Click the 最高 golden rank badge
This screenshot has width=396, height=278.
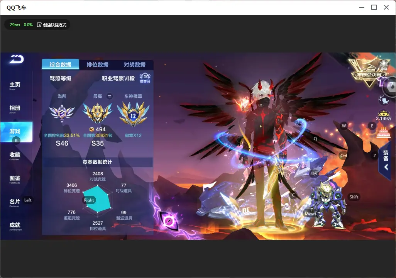tap(98, 113)
